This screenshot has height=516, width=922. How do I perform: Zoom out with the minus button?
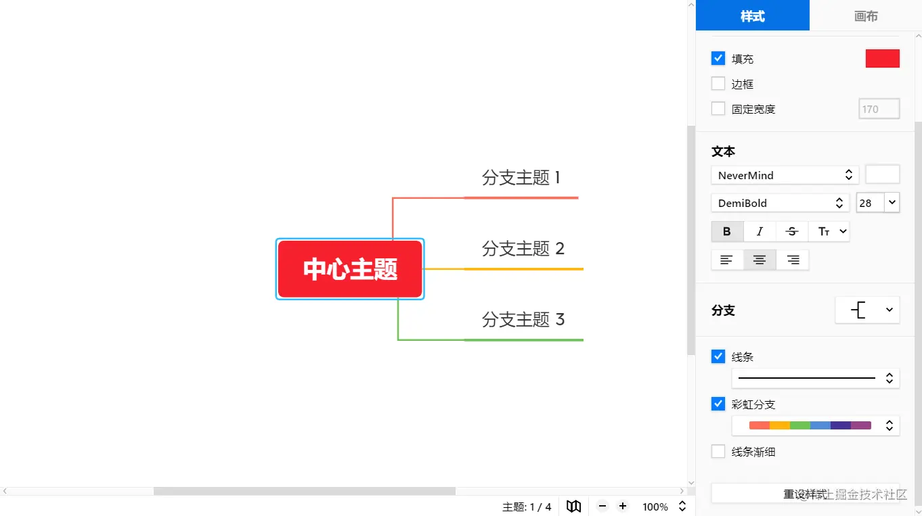tap(602, 507)
